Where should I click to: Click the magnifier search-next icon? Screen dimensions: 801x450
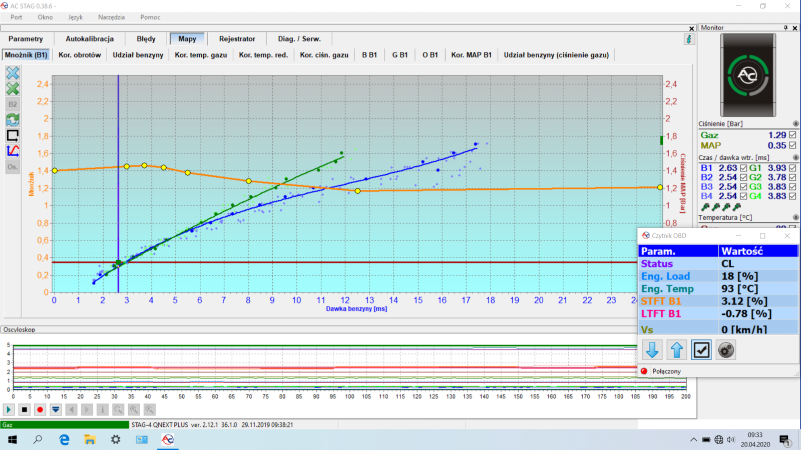[149, 409]
